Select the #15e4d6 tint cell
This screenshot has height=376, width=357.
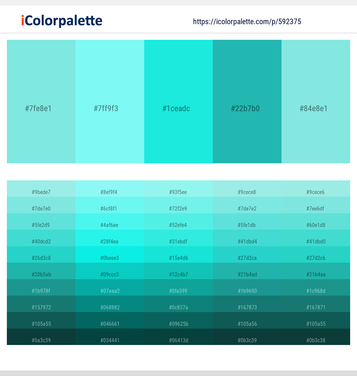[178, 258]
